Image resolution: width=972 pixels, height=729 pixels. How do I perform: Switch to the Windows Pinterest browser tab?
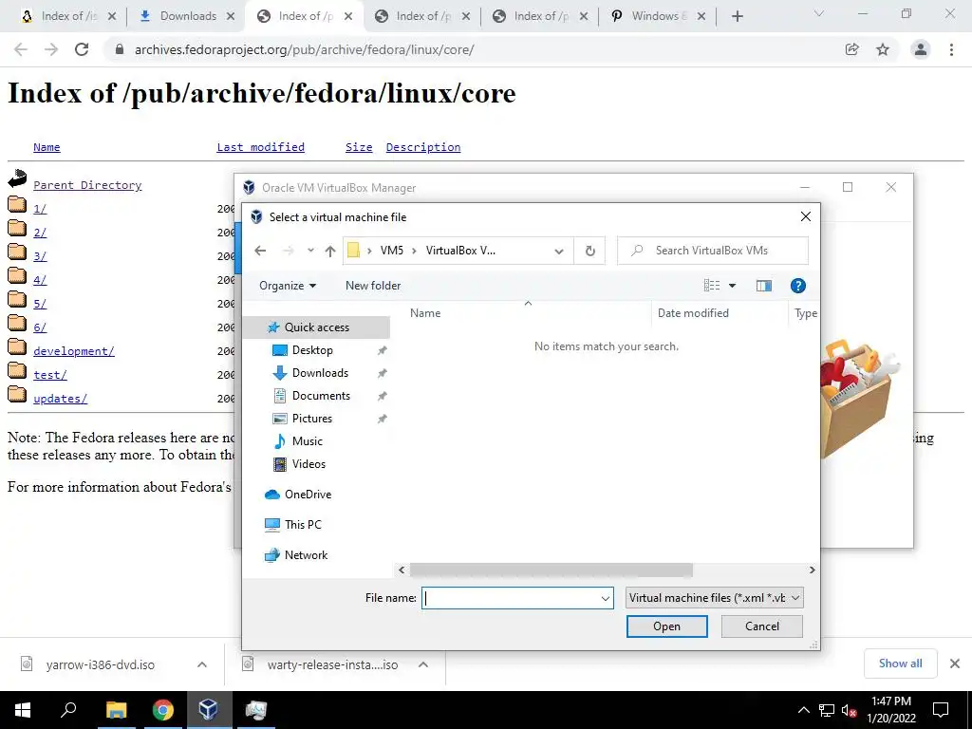657,16
